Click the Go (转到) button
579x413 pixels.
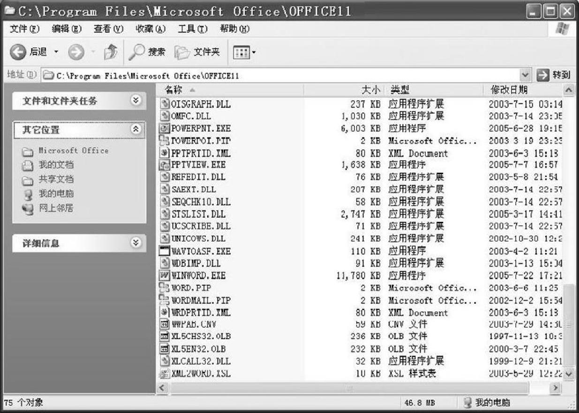(x=554, y=75)
